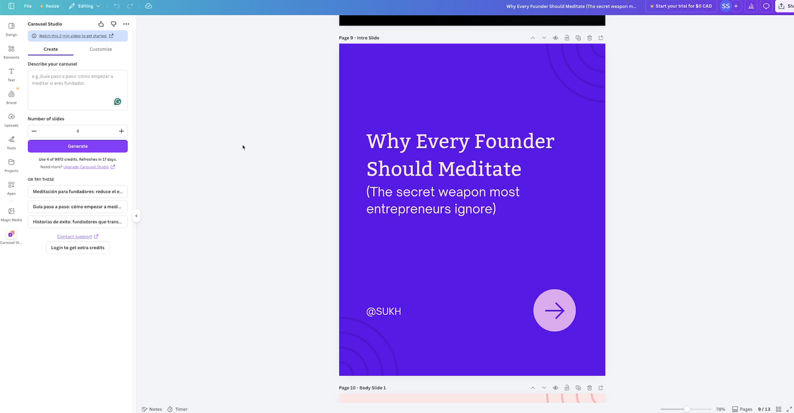Open the Editing mode dropdown
The height and width of the screenshot is (413, 794).
tap(85, 6)
